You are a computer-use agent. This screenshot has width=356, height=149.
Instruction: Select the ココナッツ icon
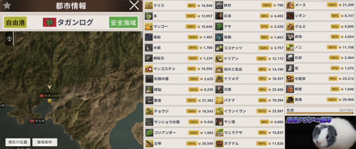click(x=219, y=48)
